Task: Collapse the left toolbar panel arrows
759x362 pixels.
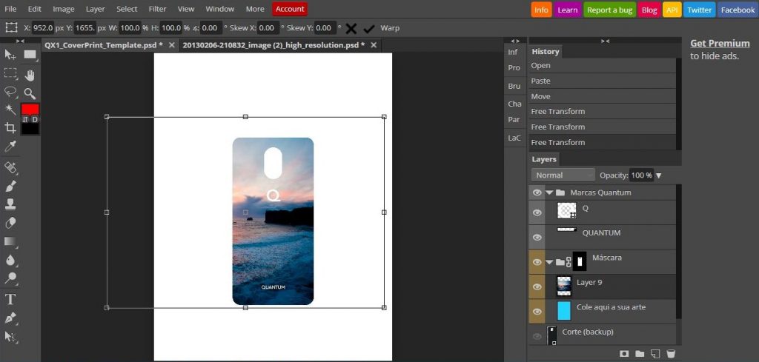Action: 20,41
